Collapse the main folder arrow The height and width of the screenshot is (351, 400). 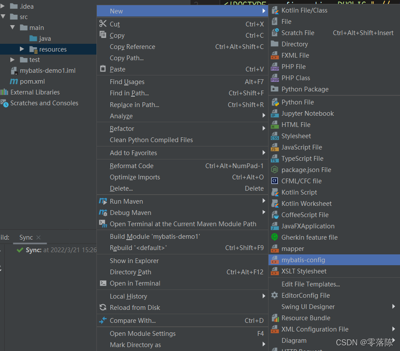[x=13, y=27]
